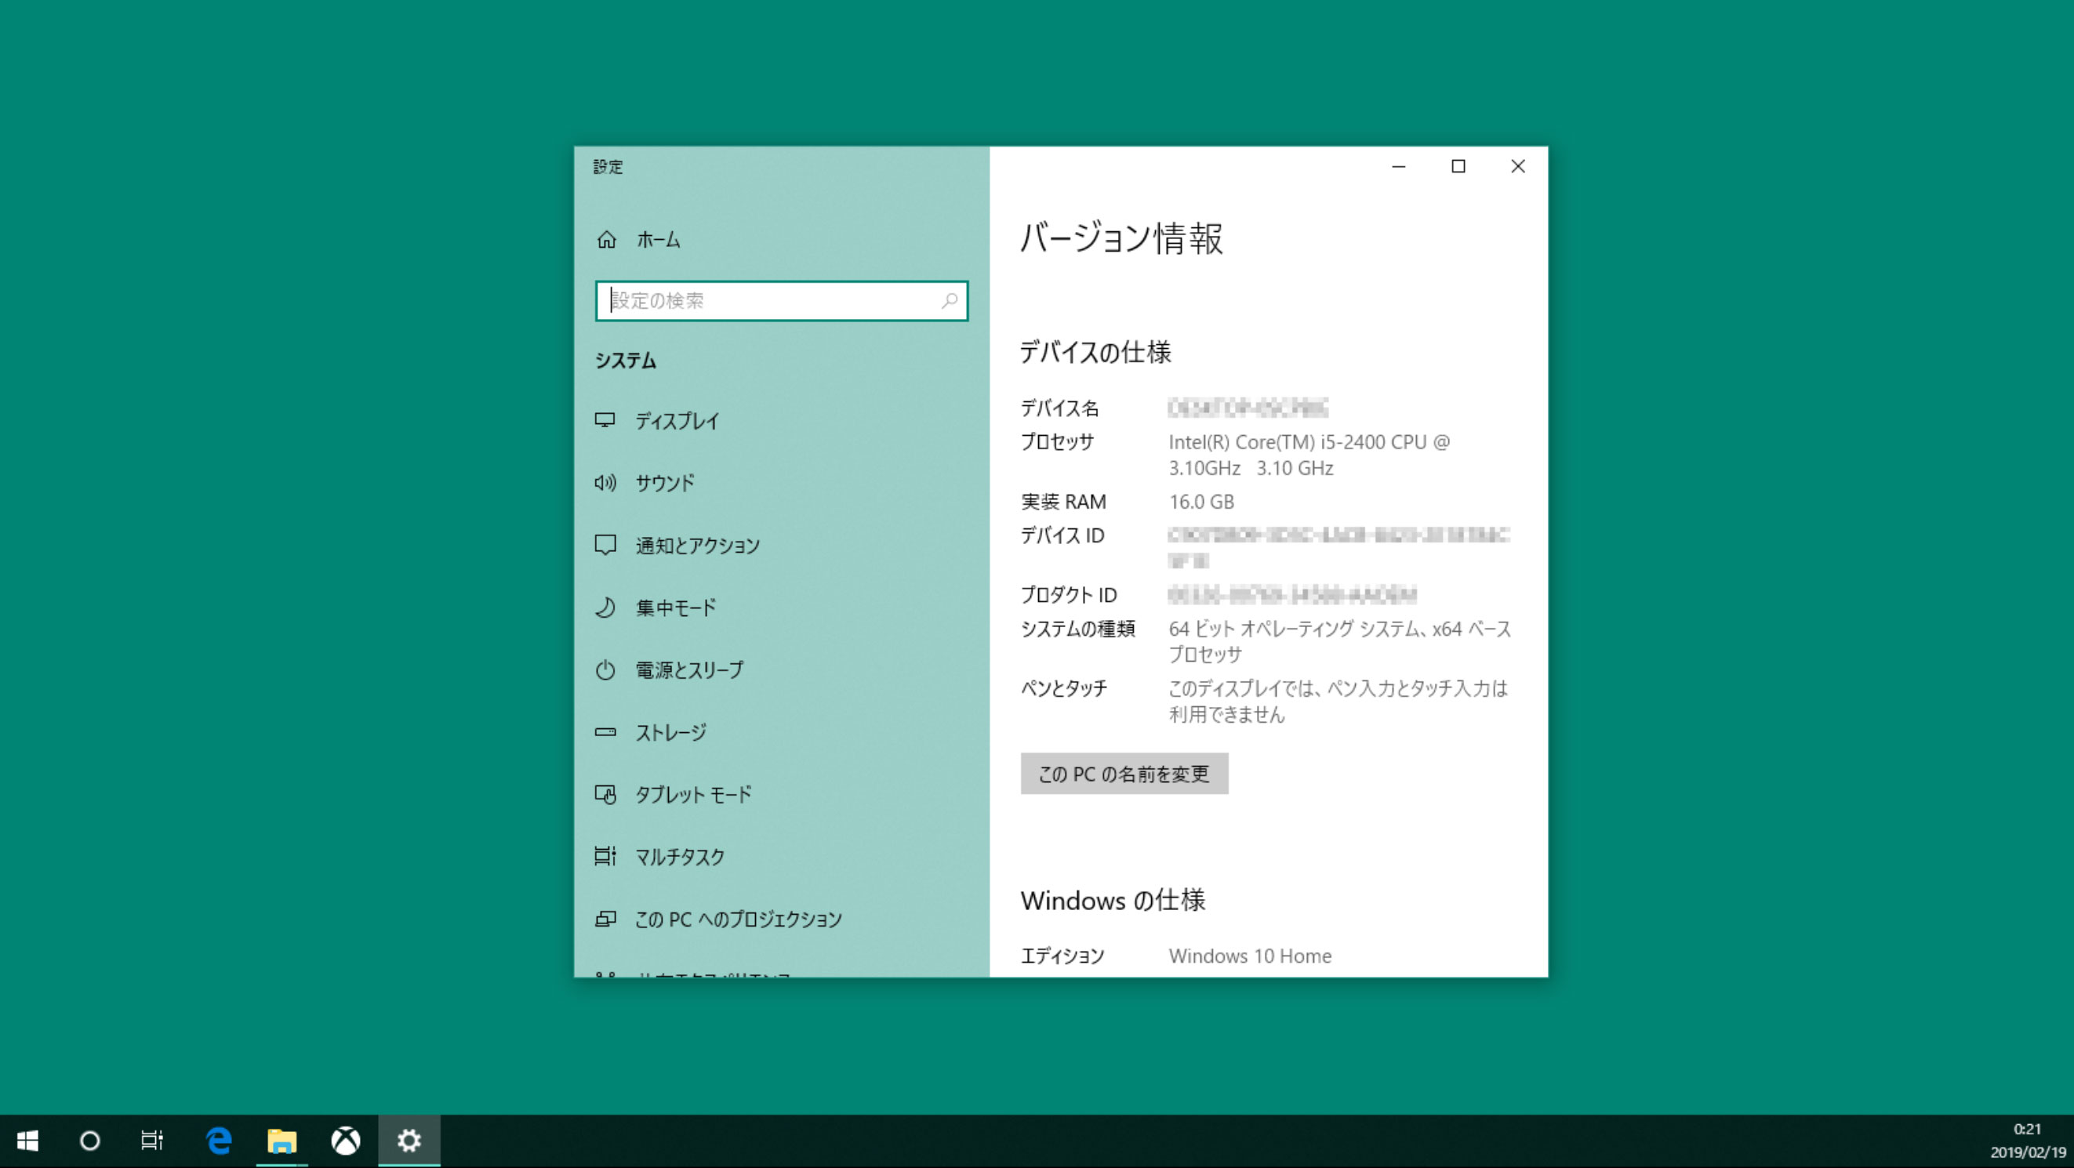Click the processor value Intel(R) Core(TM) i5-2400
Screen dimensions: 2074x1168
[1309, 455]
